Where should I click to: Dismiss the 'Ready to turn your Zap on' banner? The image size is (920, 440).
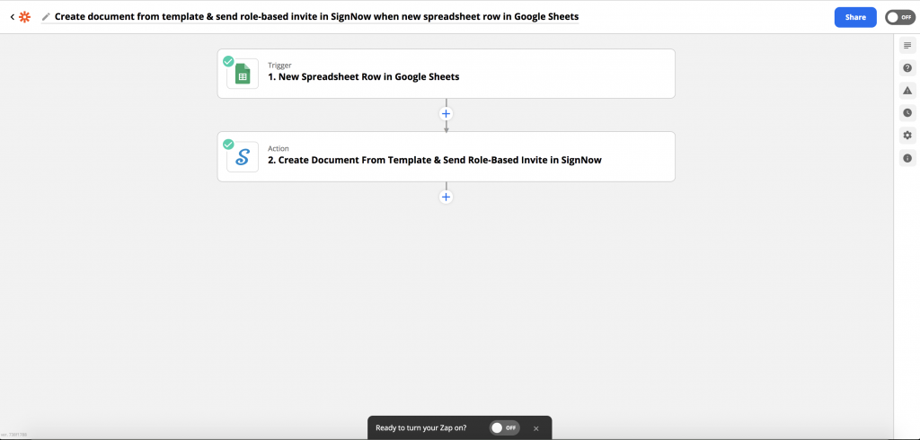click(536, 428)
